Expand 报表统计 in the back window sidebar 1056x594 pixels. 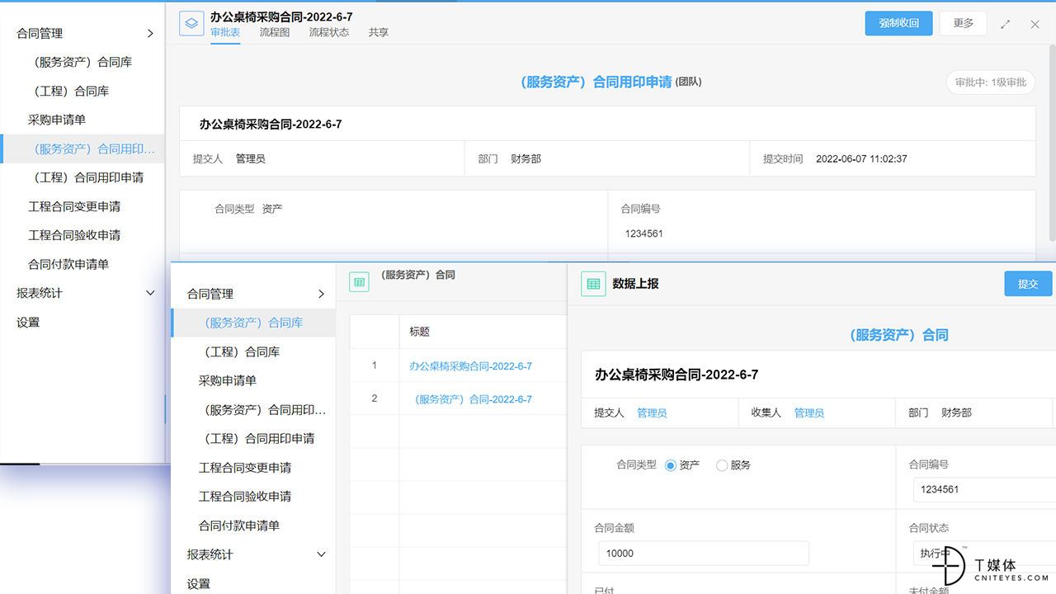coord(150,293)
